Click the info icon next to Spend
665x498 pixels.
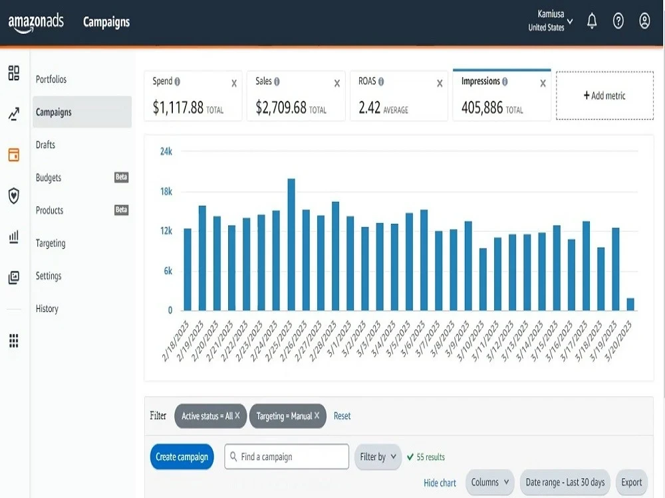click(178, 81)
